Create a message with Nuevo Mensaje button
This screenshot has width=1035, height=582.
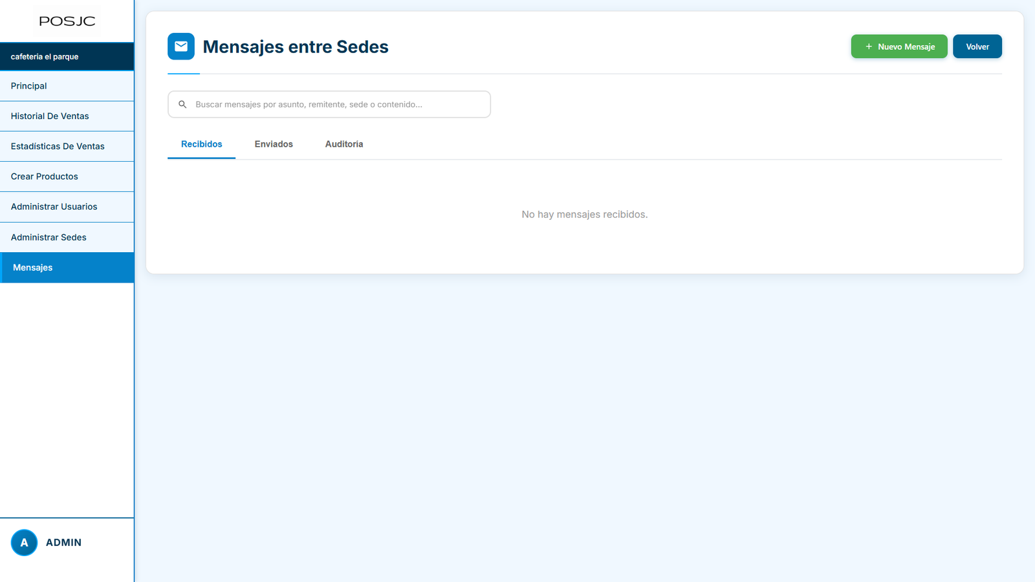(899, 47)
